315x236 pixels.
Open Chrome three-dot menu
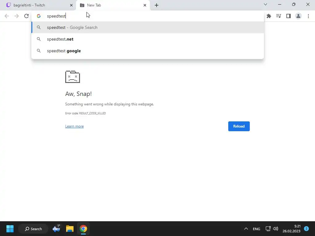(308, 16)
